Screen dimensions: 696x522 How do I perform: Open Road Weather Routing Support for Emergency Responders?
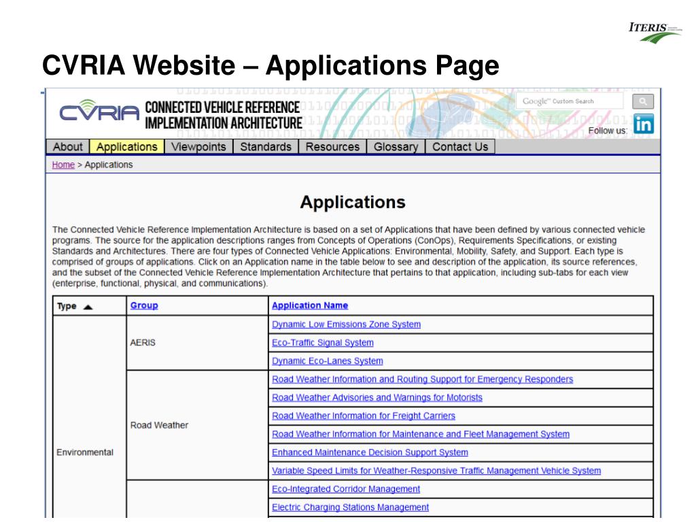click(x=423, y=379)
